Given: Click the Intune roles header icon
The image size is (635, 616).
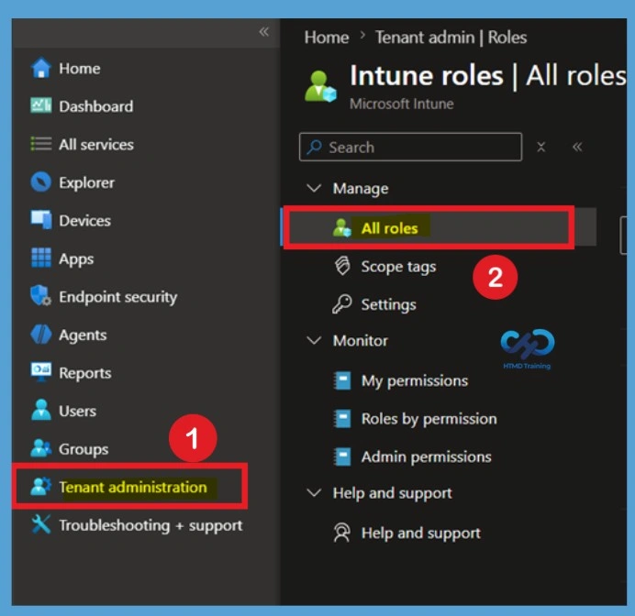Looking at the screenshot, I should [320, 86].
